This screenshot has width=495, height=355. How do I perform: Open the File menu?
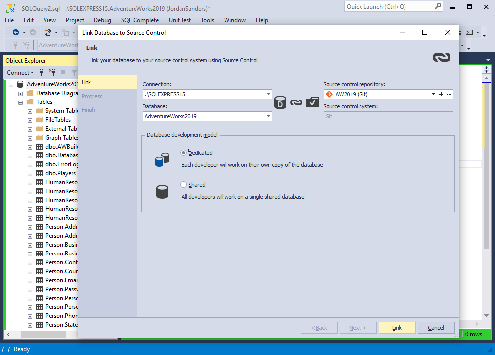tap(9, 20)
